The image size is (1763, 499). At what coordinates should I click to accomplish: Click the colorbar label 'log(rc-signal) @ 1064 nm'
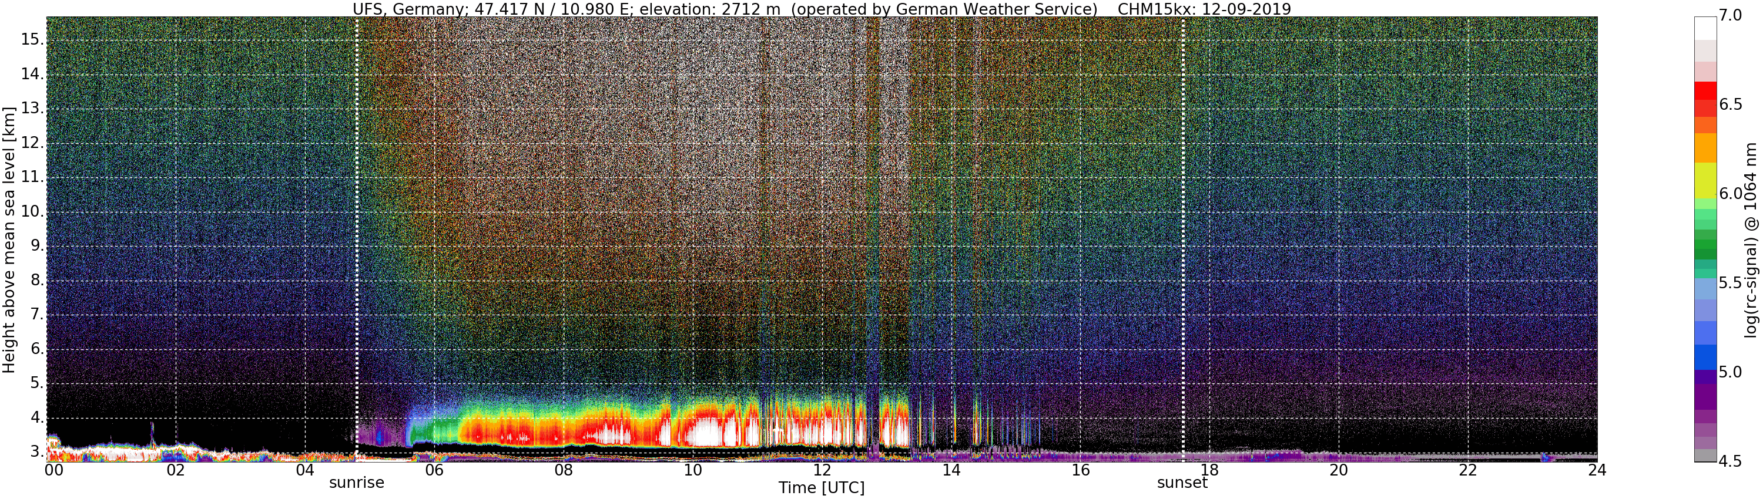tap(1750, 240)
